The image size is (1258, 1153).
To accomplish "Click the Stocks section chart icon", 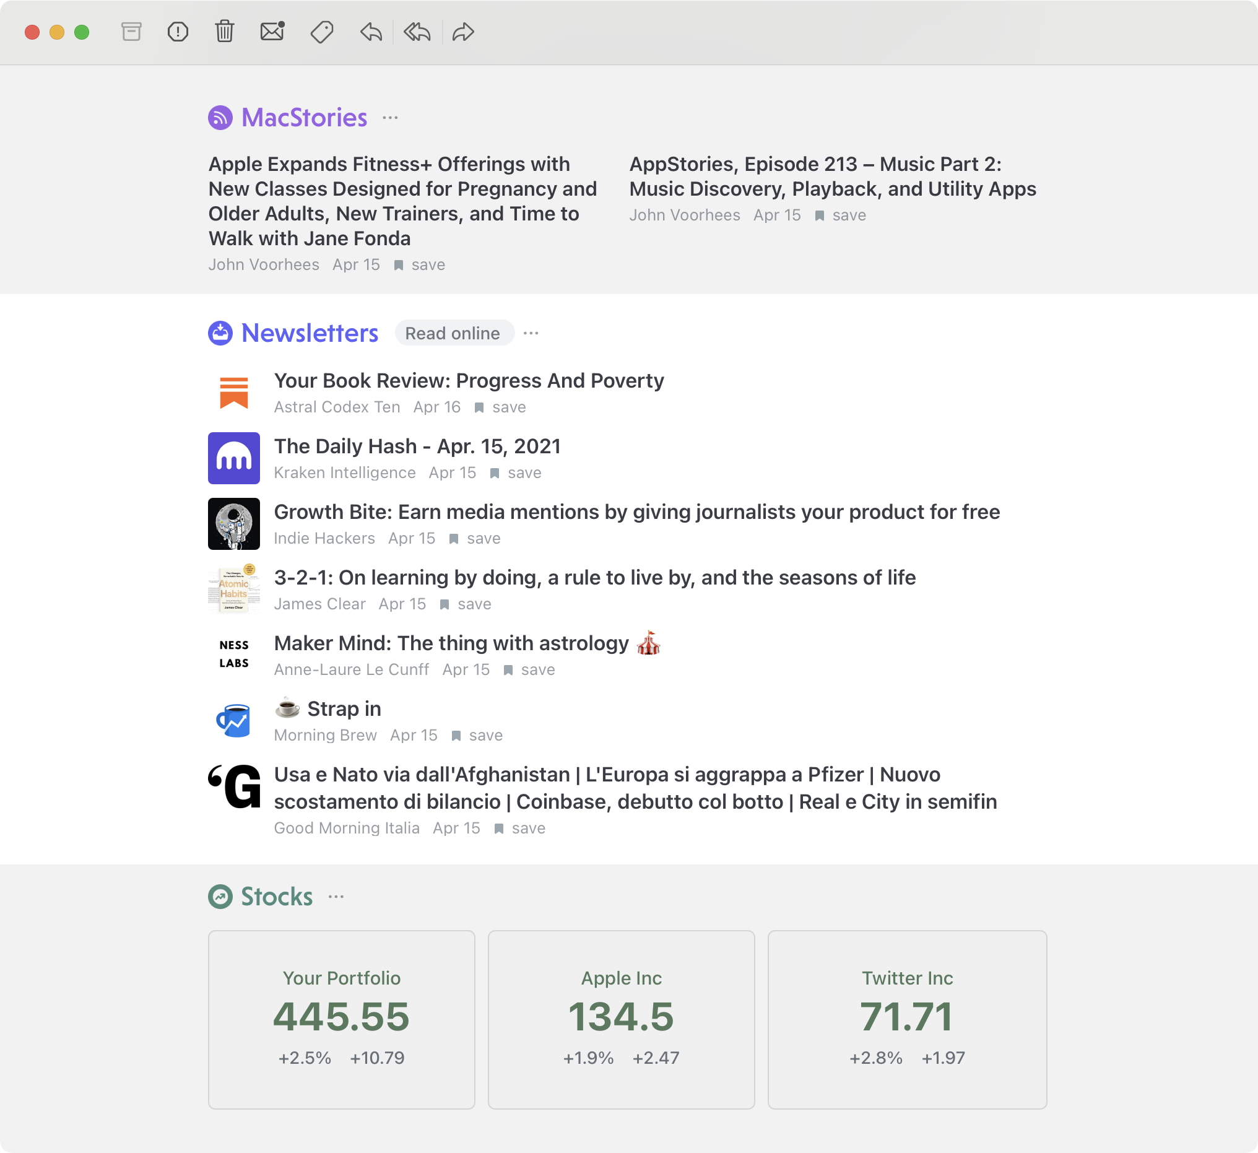I will (x=220, y=897).
